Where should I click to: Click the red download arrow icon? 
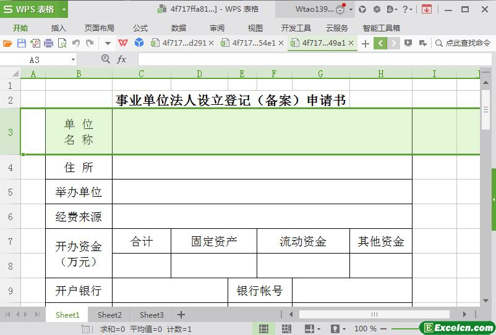(x=427, y=9)
